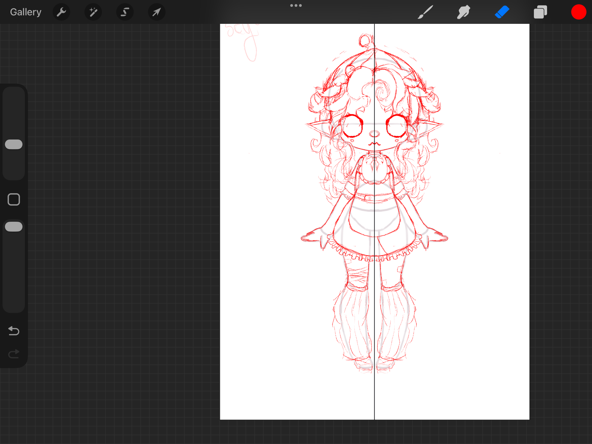Viewport: 592px width, 444px height.
Task: Open the Adjustments magic wand menu
Action: coord(93,12)
